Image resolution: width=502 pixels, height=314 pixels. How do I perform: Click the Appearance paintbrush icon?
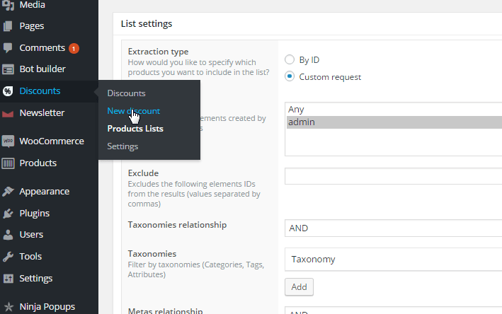(x=8, y=192)
